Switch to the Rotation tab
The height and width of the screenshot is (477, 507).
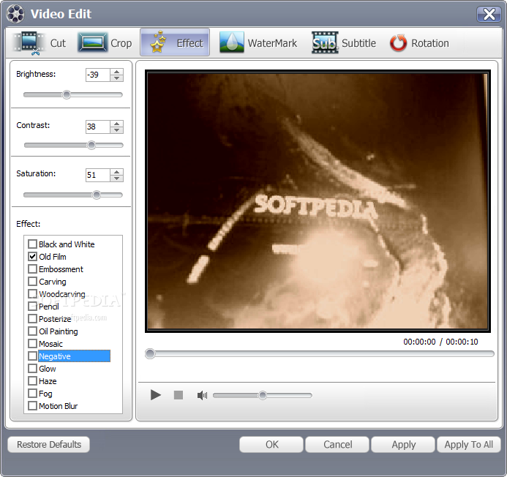tap(419, 42)
